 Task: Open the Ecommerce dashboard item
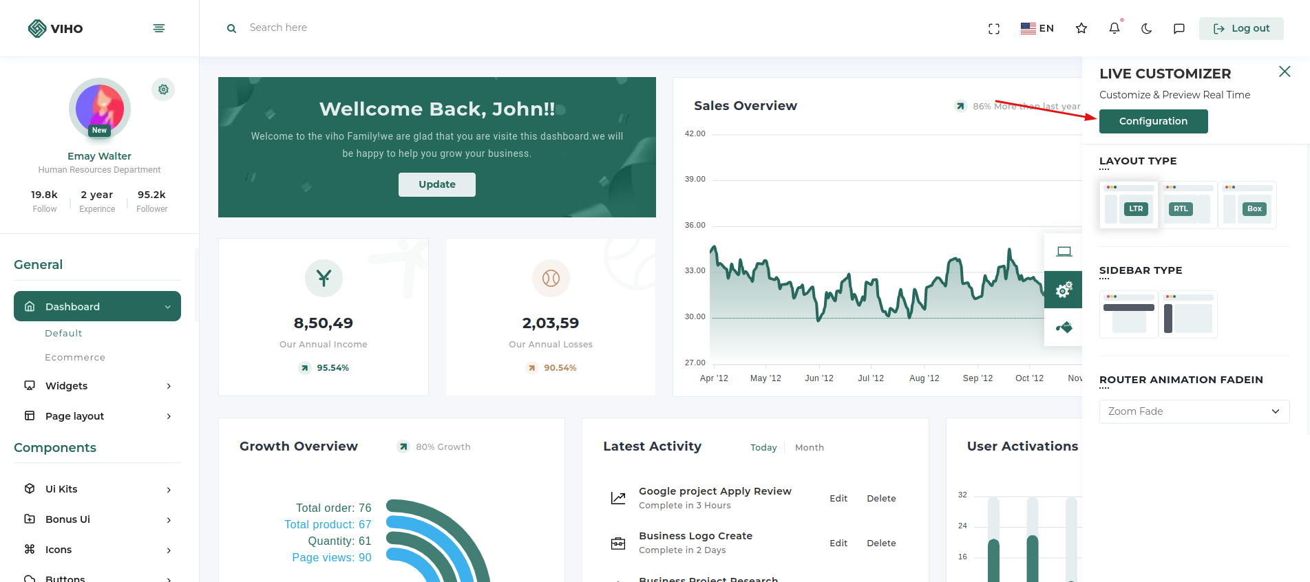(75, 358)
